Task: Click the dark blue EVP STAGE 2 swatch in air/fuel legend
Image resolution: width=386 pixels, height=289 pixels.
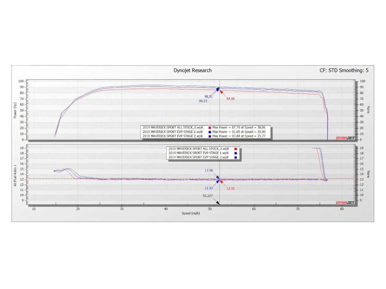Action: 236,157
